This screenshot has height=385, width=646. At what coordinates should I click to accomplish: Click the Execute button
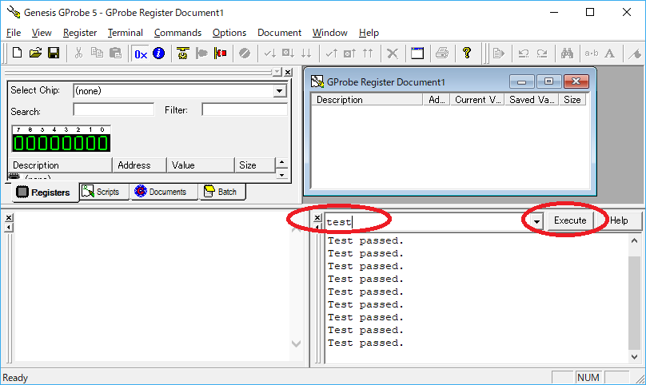pos(570,220)
